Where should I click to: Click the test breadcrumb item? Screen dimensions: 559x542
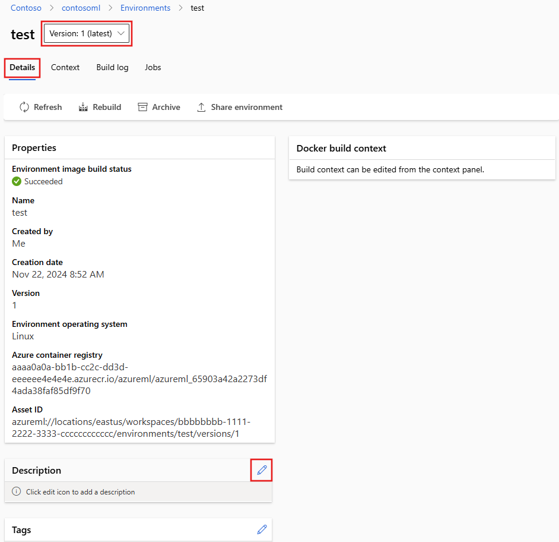[198, 8]
